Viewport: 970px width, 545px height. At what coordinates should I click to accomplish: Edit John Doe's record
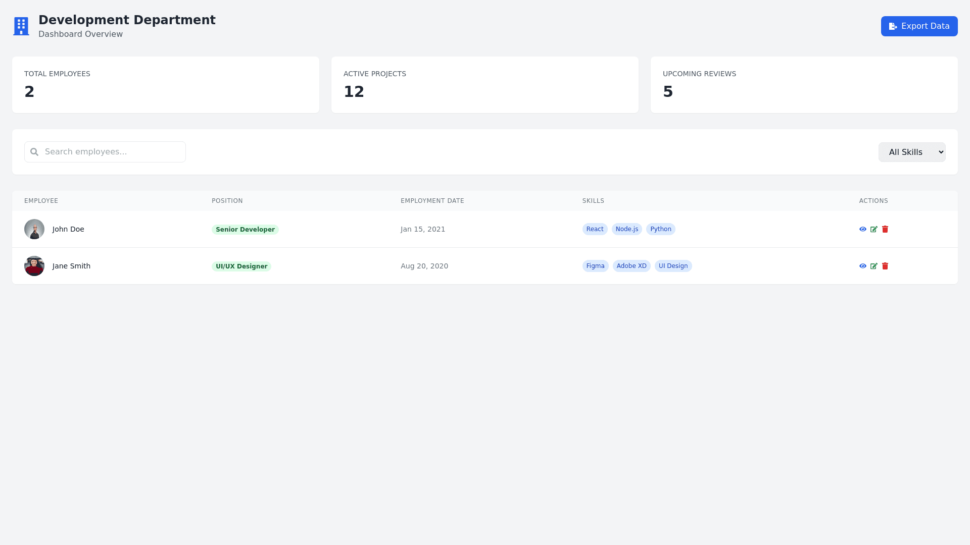pyautogui.click(x=874, y=229)
